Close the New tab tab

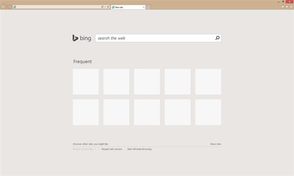[144, 7]
